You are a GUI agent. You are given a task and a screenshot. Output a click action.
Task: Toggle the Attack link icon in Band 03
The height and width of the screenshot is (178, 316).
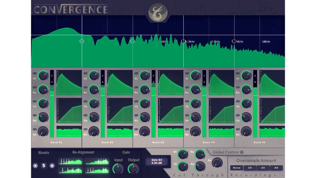tap(136, 74)
